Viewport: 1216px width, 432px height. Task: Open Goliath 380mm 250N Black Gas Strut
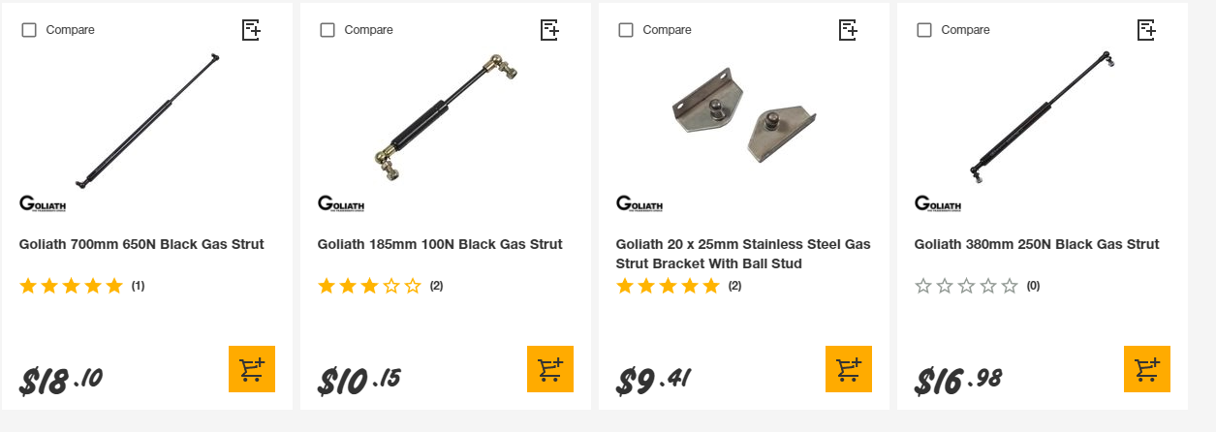(1037, 244)
